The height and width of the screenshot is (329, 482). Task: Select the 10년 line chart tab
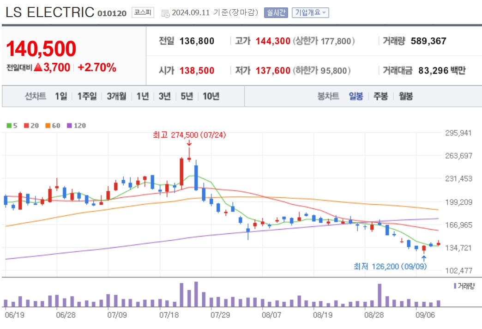tap(211, 96)
